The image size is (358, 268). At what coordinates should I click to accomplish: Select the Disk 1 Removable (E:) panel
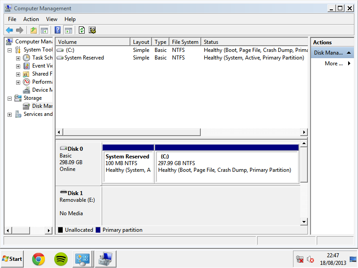pyautogui.click(x=79, y=206)
